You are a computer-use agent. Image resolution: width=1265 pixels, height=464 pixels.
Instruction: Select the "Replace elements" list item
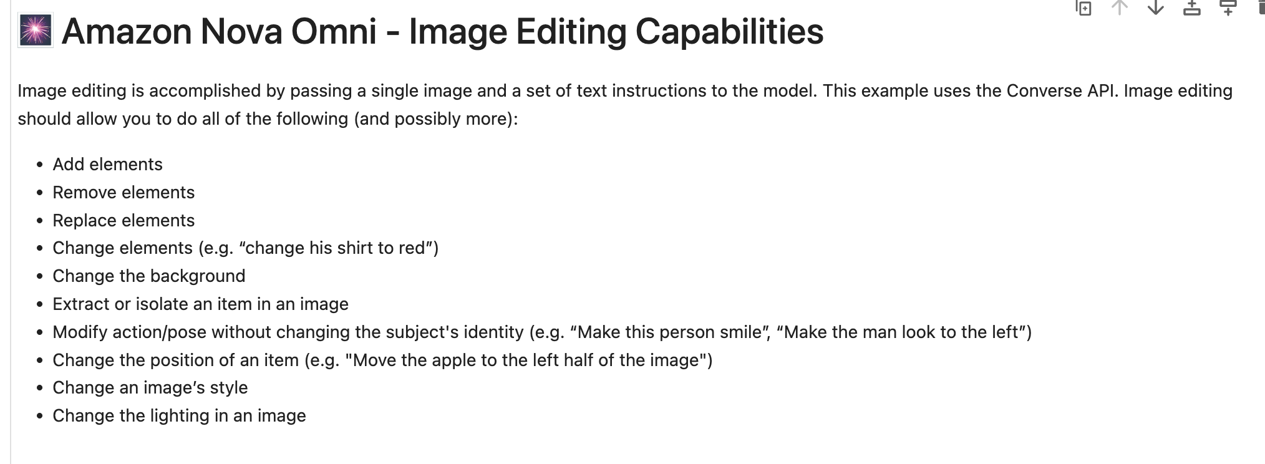pos(124,220)
